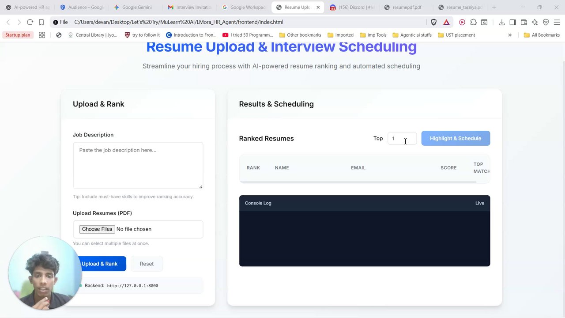Open UST placement bookmarks folder
This screenshot has height=318, width=565.
[x=456, y=35]
